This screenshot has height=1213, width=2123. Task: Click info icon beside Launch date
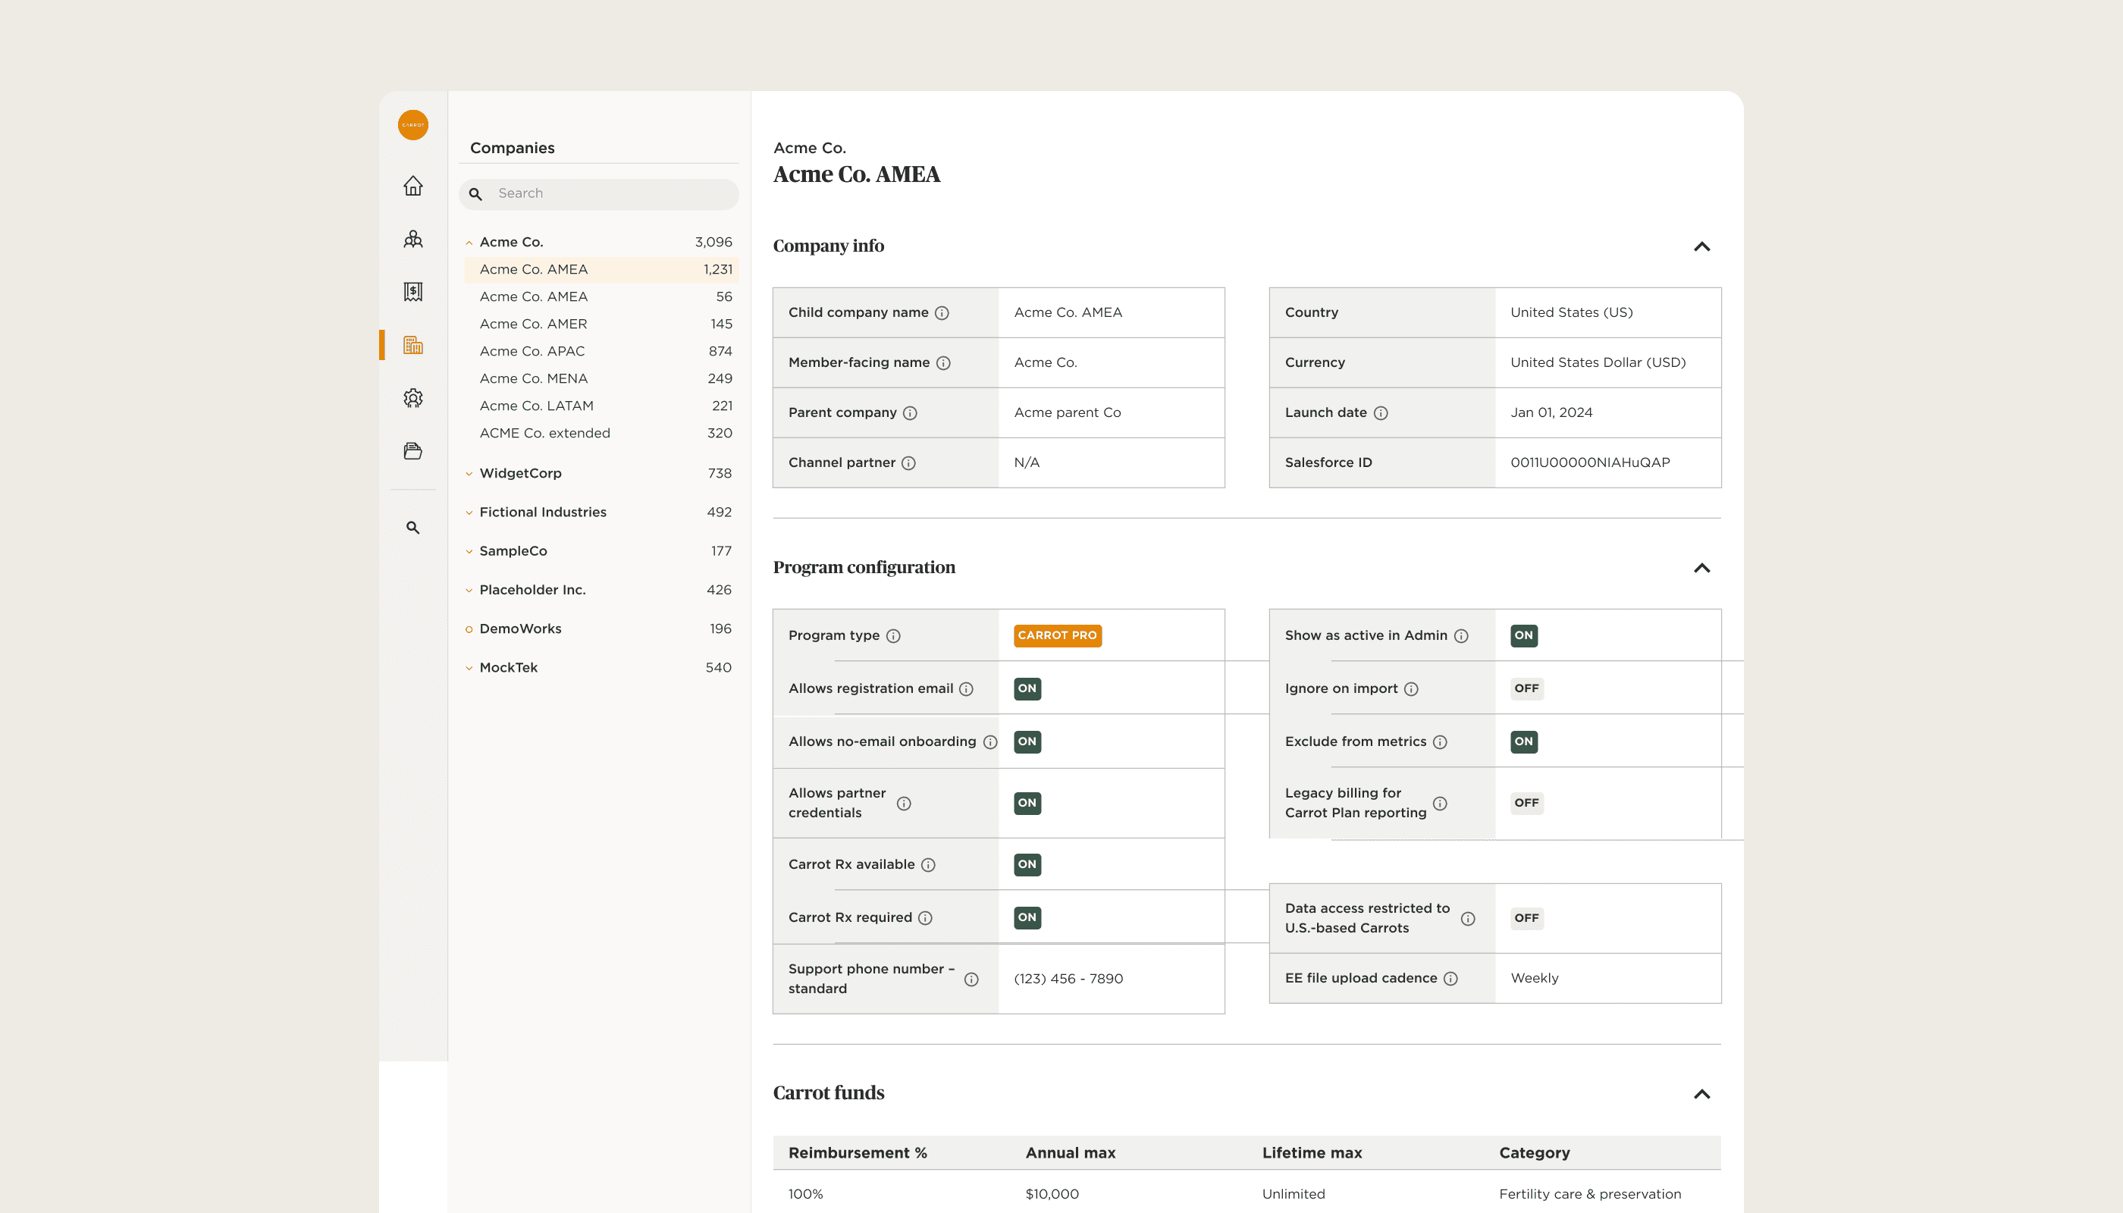1381,413
